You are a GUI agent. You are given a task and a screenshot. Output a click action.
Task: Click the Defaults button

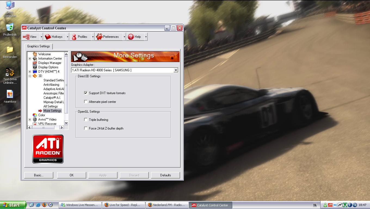click(165, 175)
